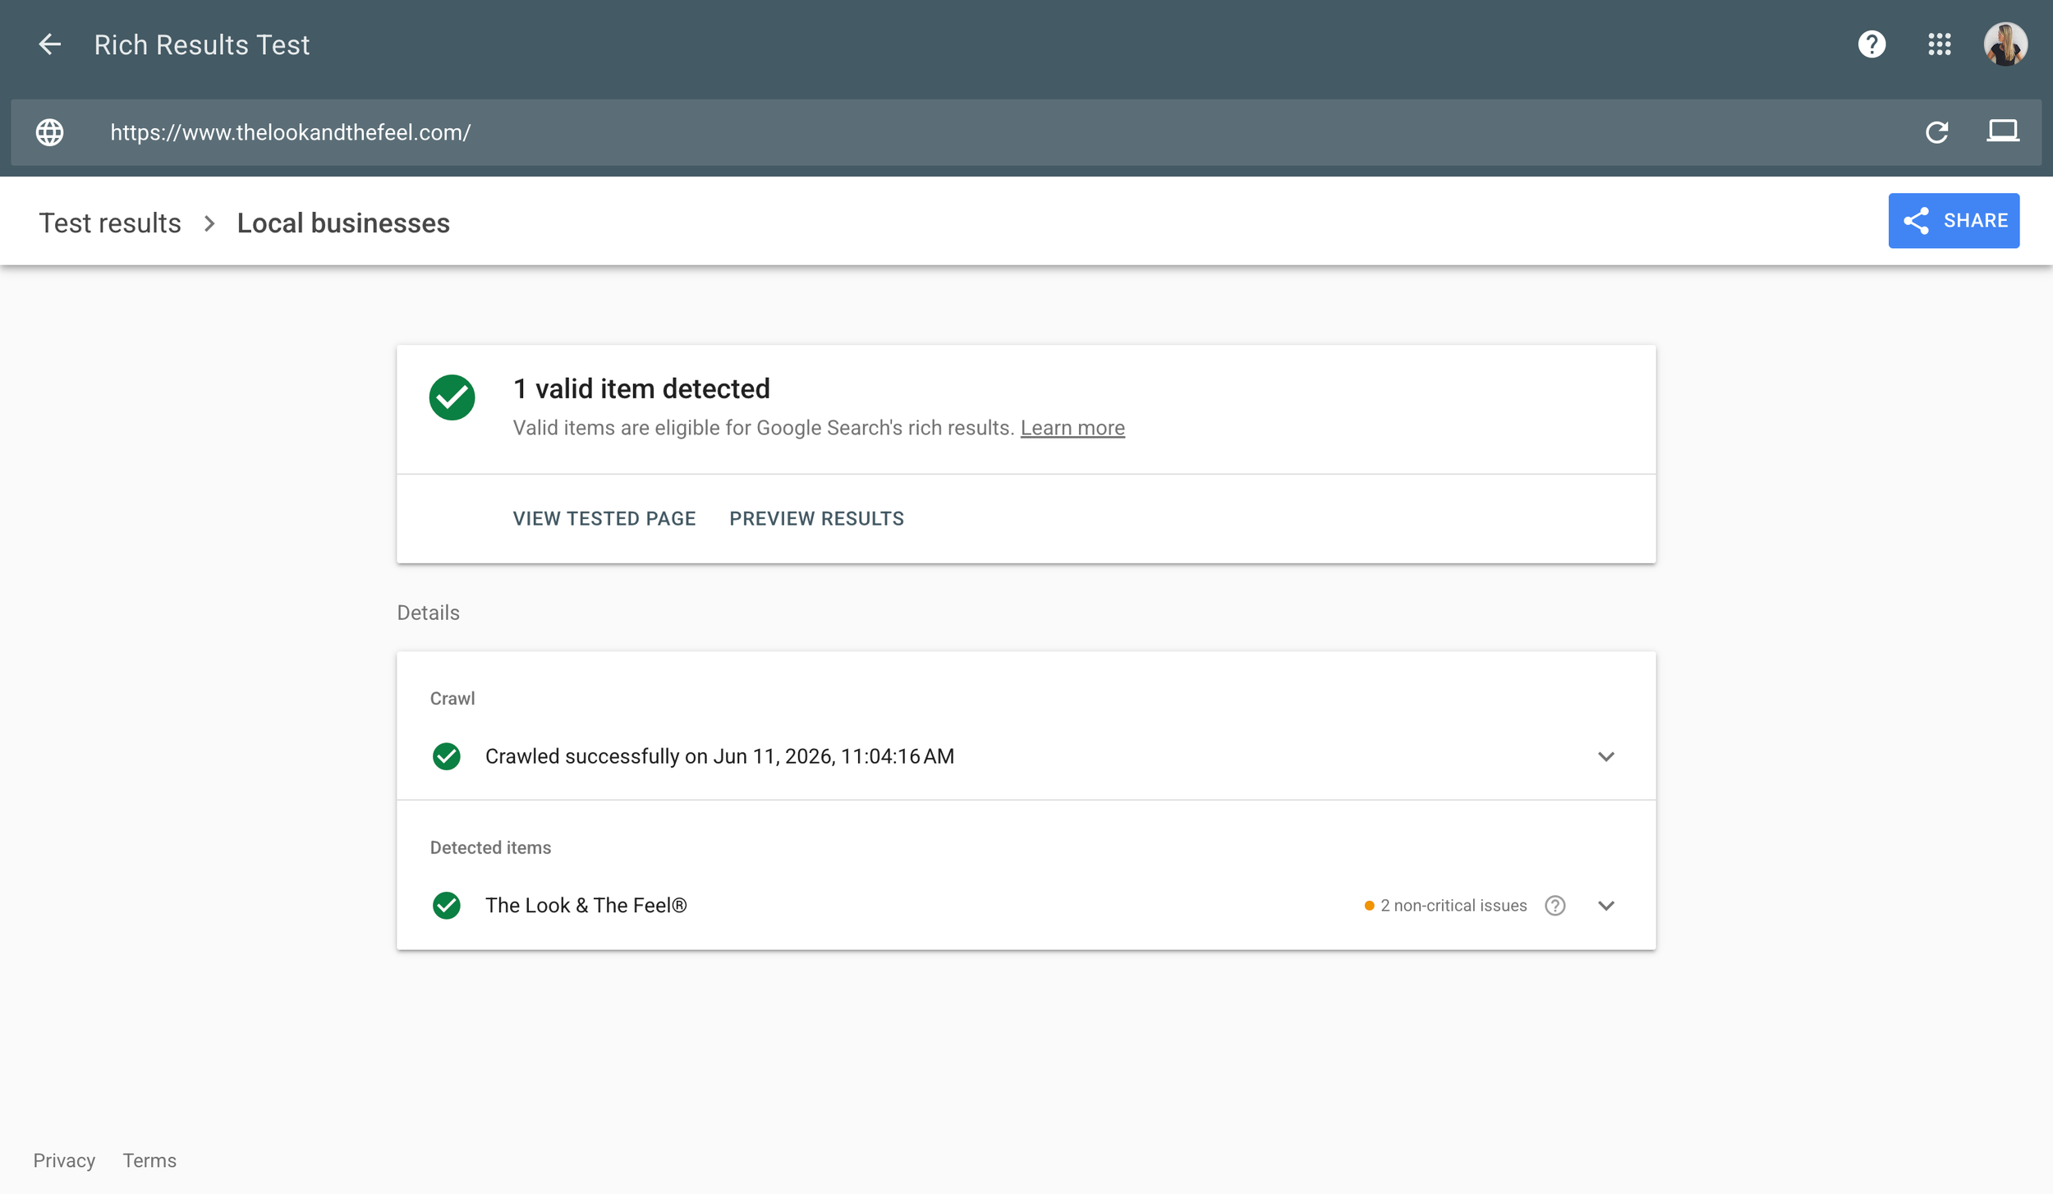Open the Terms link
The image size is (2053, 1194).
[x=149, y=1160]
